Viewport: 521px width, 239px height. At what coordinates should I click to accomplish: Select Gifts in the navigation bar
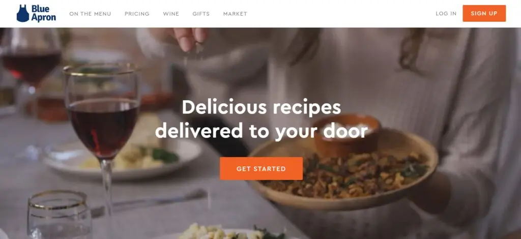pyautogui.click(x=201, y=14)
